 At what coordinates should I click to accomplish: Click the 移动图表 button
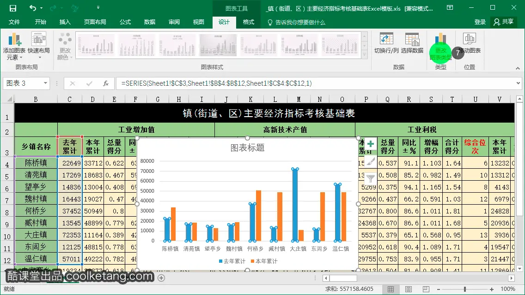pyautogui.click(x=470, y=43)
